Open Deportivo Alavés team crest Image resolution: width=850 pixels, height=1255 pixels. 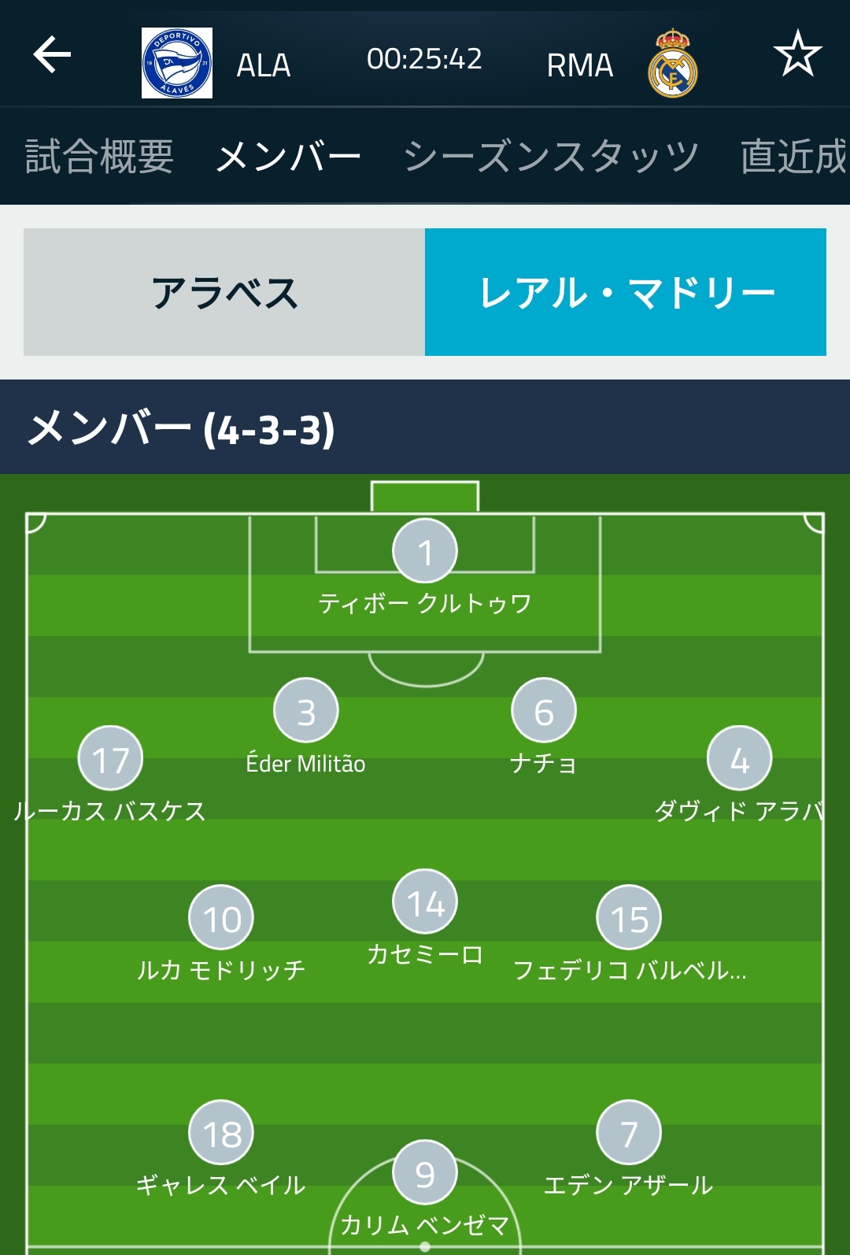[x=177, y=63]
